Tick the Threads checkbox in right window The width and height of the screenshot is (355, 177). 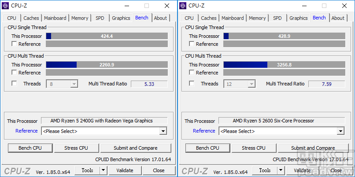[192, 84]
